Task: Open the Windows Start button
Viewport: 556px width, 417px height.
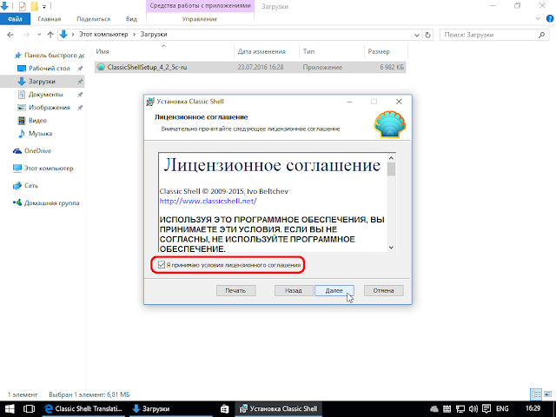Action: (10, 409)
